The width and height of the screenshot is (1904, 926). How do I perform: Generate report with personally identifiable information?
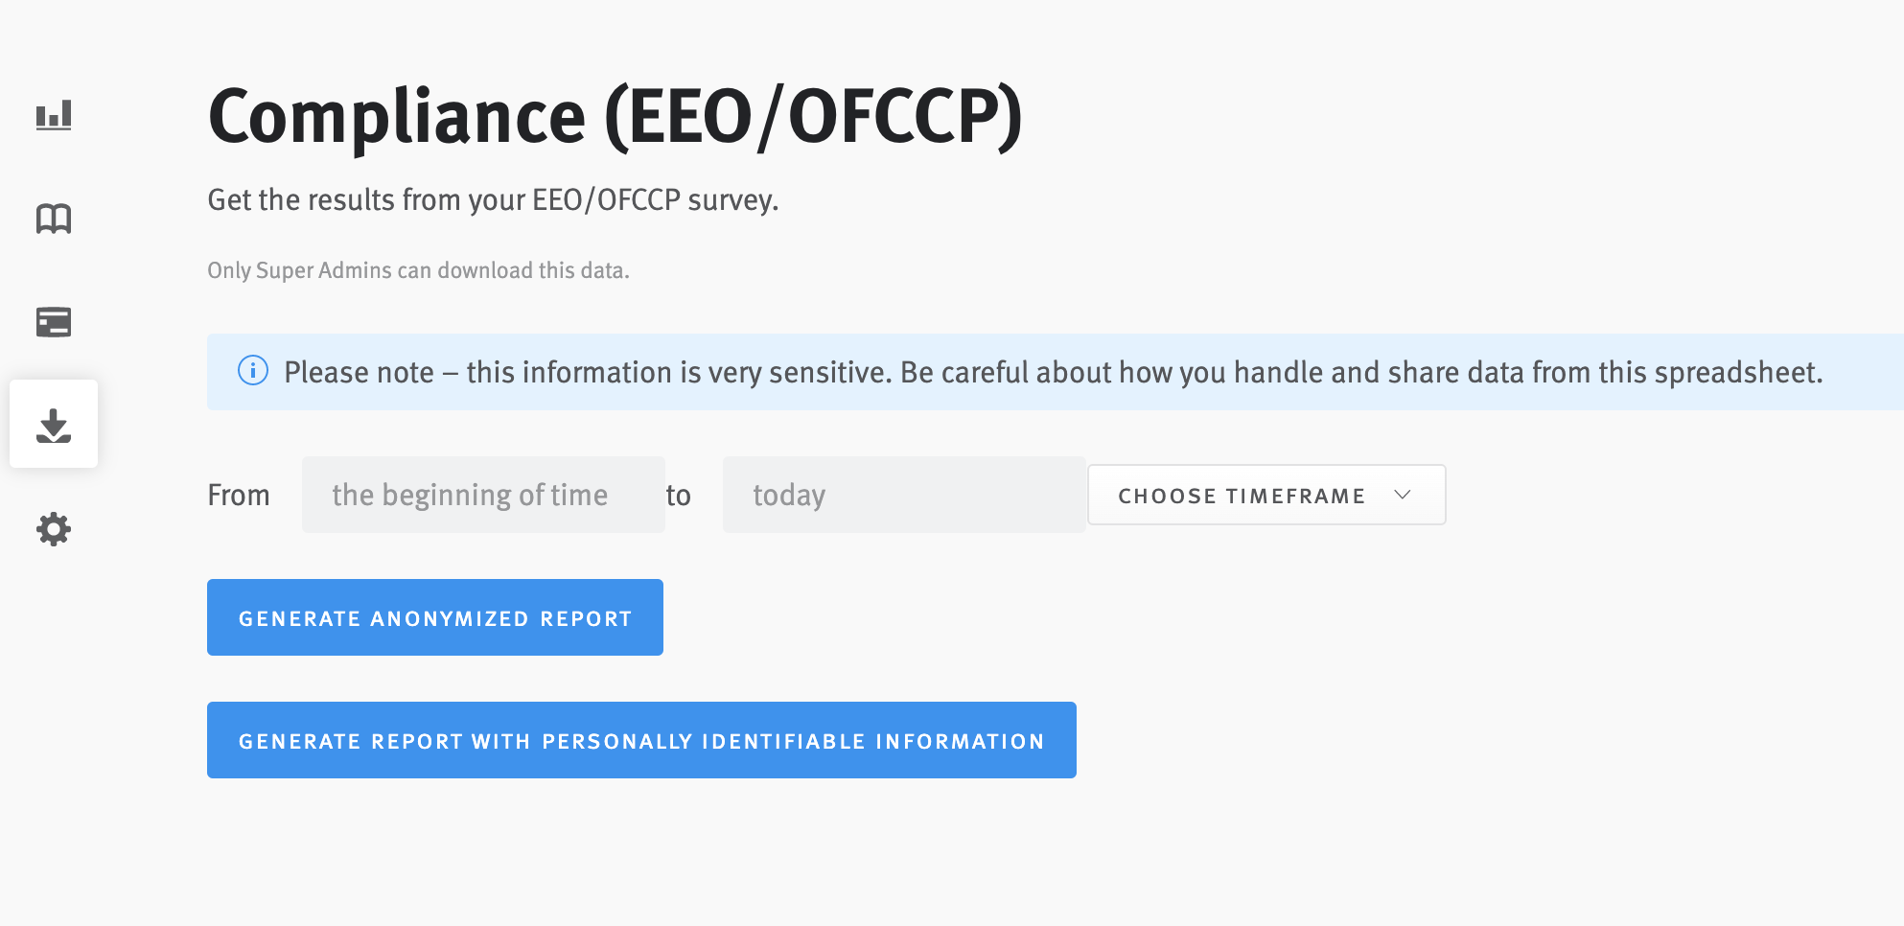coord(641,740)
